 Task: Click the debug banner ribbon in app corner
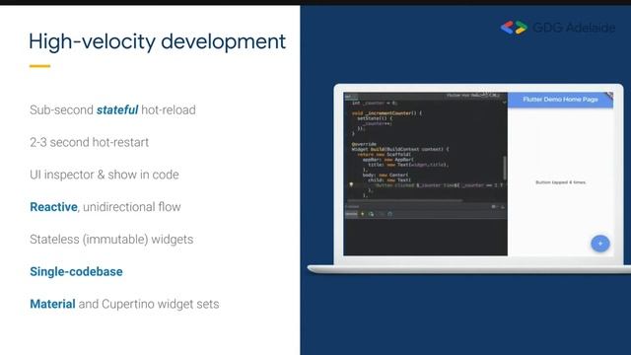(x=609, y=97)
